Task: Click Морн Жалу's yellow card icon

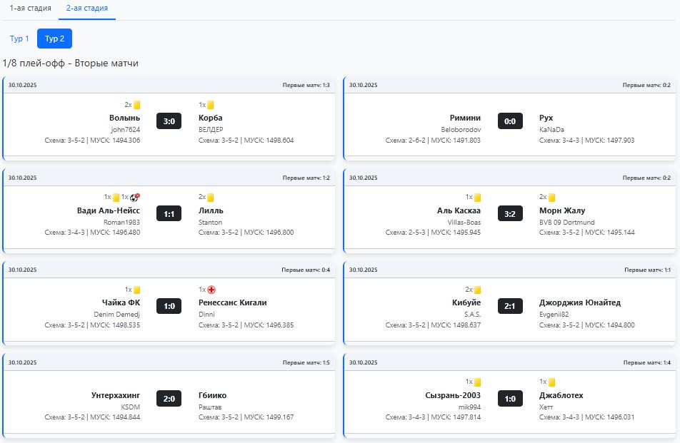Action: 551,198
